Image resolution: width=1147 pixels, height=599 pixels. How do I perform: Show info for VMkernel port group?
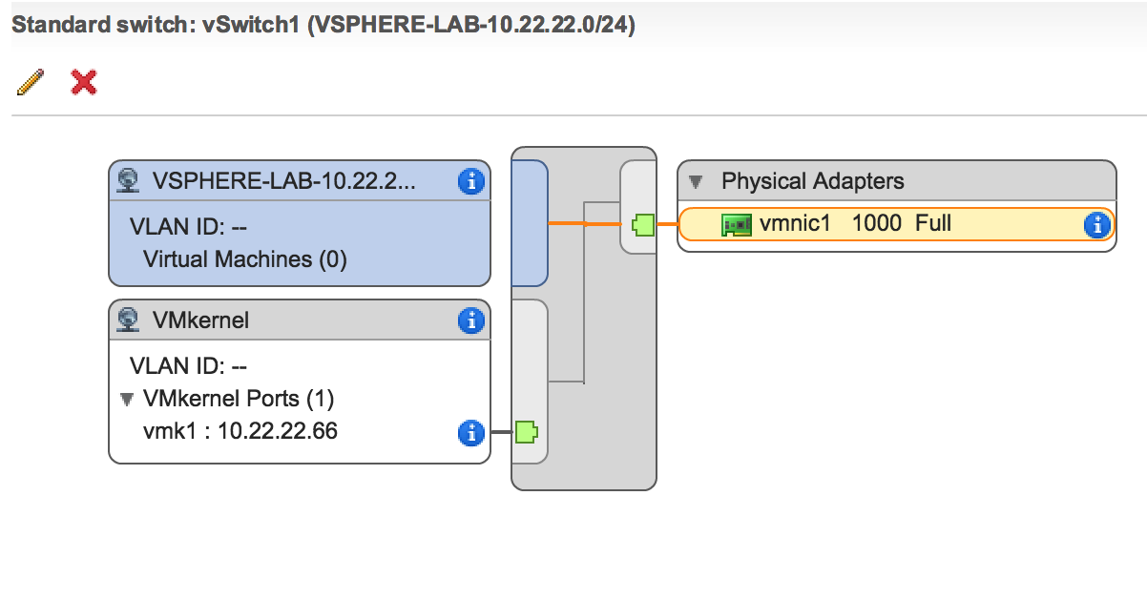point(471,320)
